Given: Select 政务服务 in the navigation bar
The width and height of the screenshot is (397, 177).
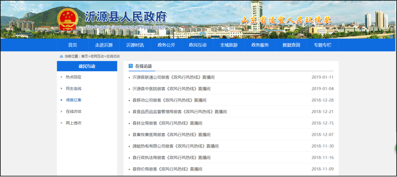Looking at the screenshot, I should (x=260, y=45).
